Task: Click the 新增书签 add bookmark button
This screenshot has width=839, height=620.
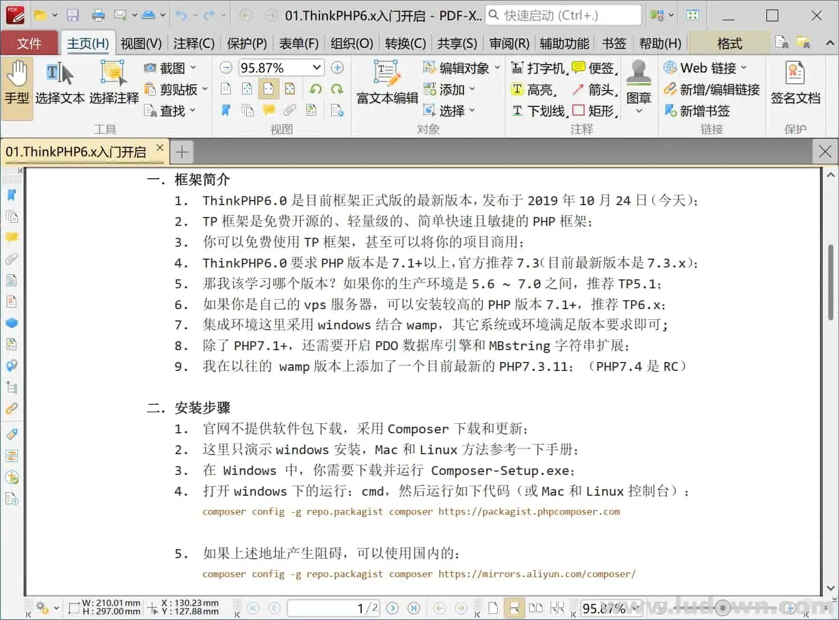Action: [697, 111]
